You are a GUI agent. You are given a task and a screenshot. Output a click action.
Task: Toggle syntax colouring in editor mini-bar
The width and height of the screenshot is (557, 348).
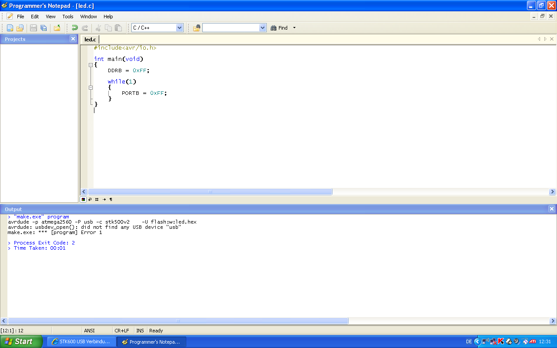(x=83, y=199)
